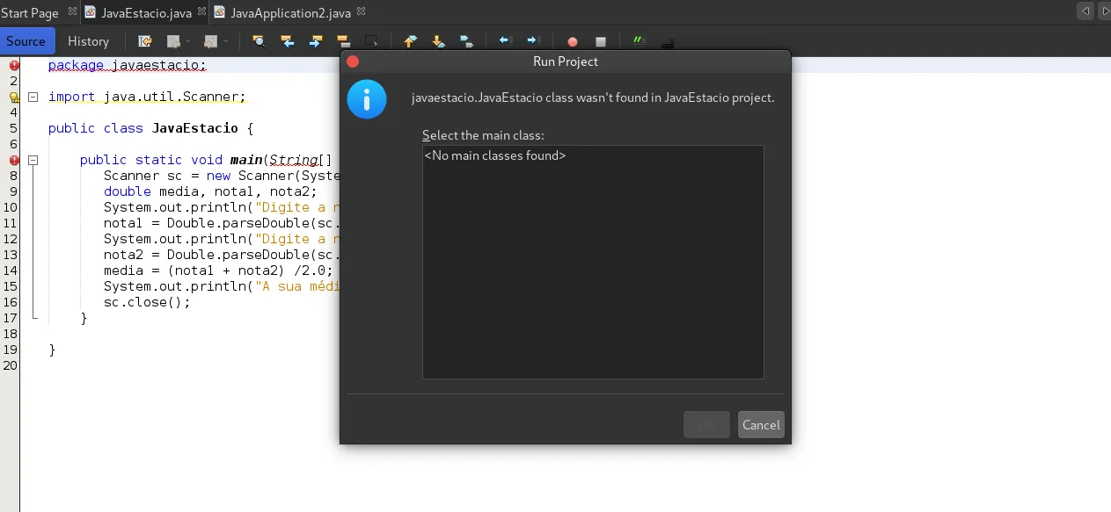This screenshot has height=512, width=1111.
Task: Close the JavaEstacio.java tab
Action: click(201, 12)
